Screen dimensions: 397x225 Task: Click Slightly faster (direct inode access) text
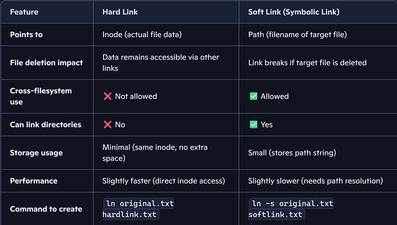164,181
